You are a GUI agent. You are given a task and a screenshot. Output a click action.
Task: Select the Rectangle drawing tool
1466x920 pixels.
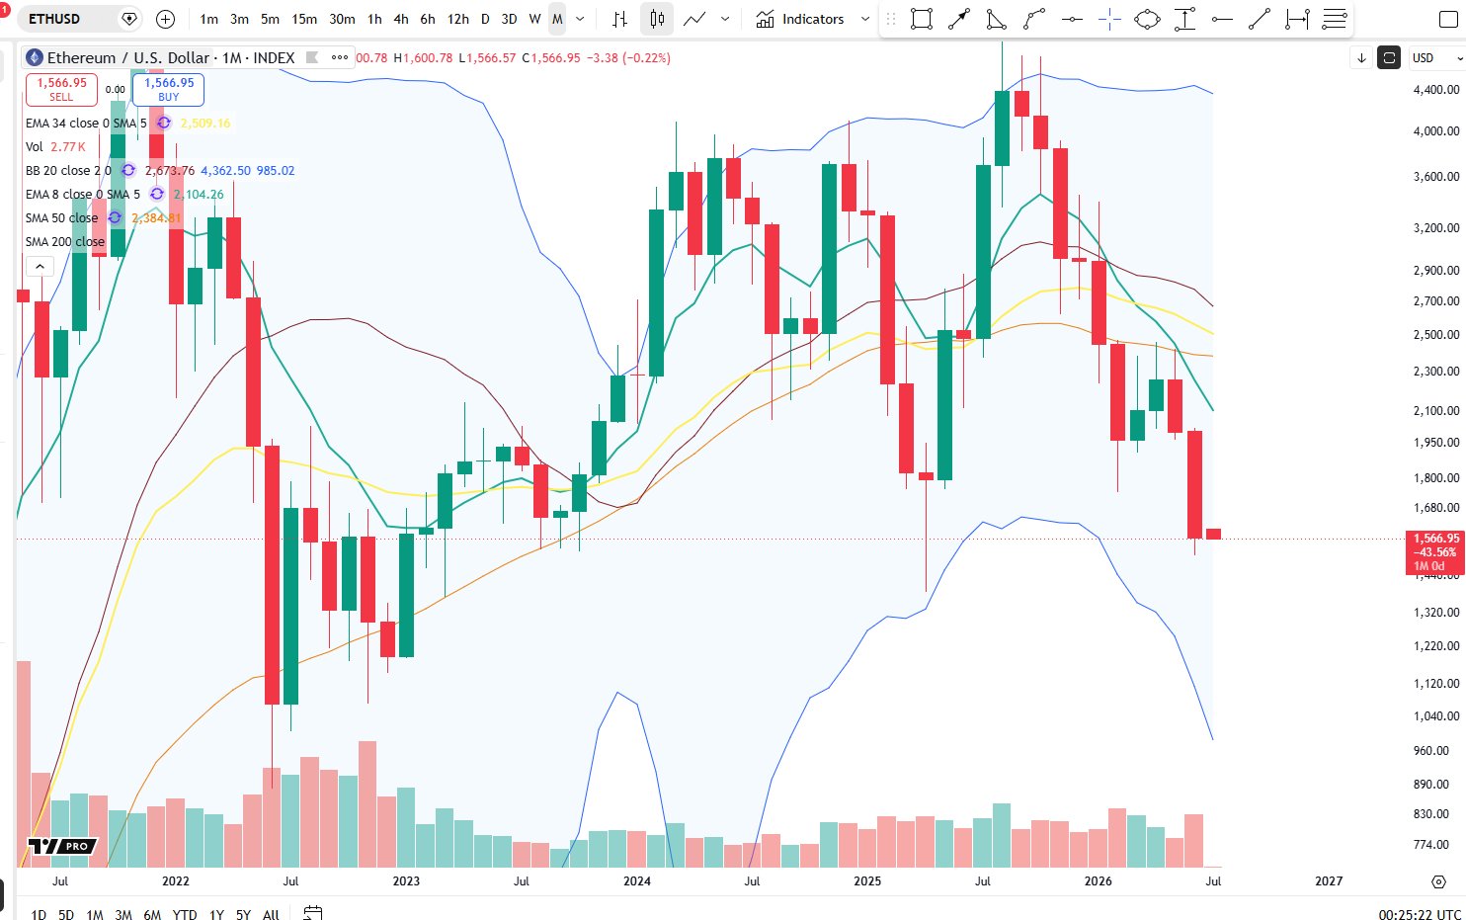922,19
